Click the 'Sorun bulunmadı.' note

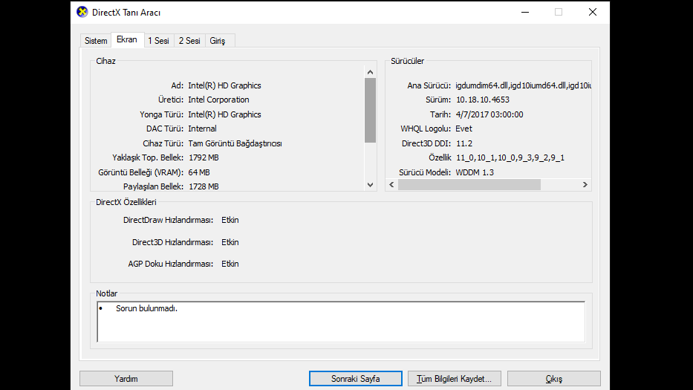[x=146, y=308]
